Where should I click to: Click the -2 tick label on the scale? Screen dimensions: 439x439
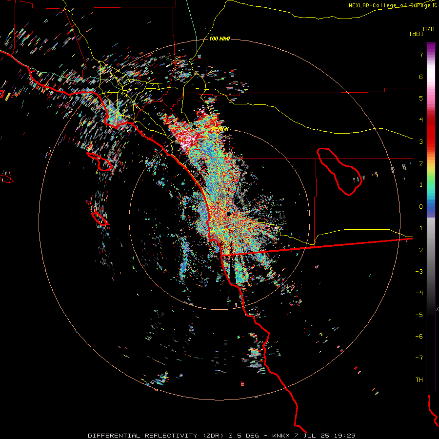pos(419,250)
